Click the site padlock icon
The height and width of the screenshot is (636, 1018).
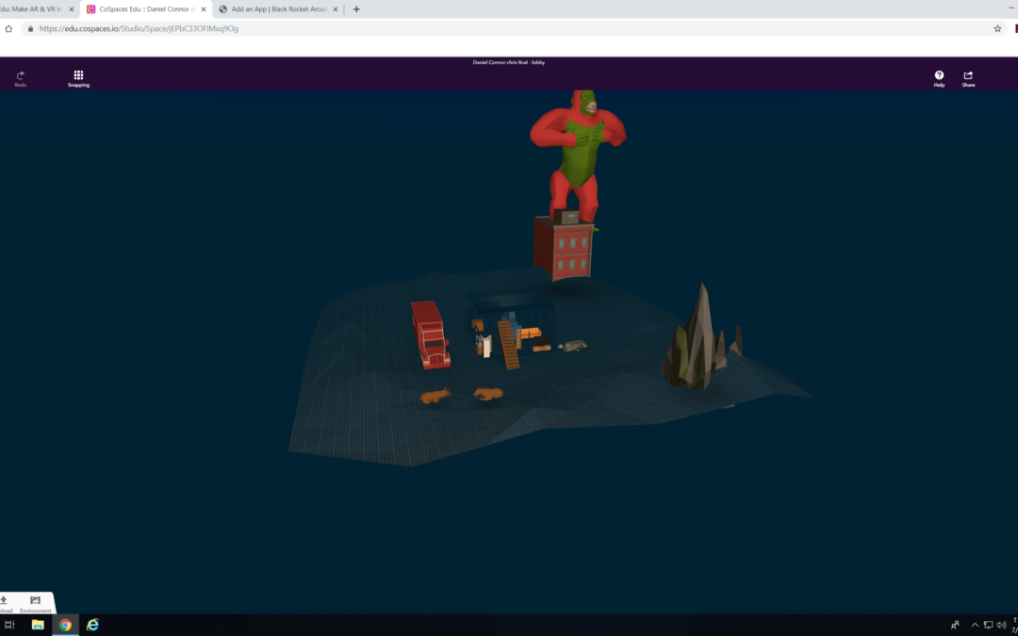tap(30, 28)
